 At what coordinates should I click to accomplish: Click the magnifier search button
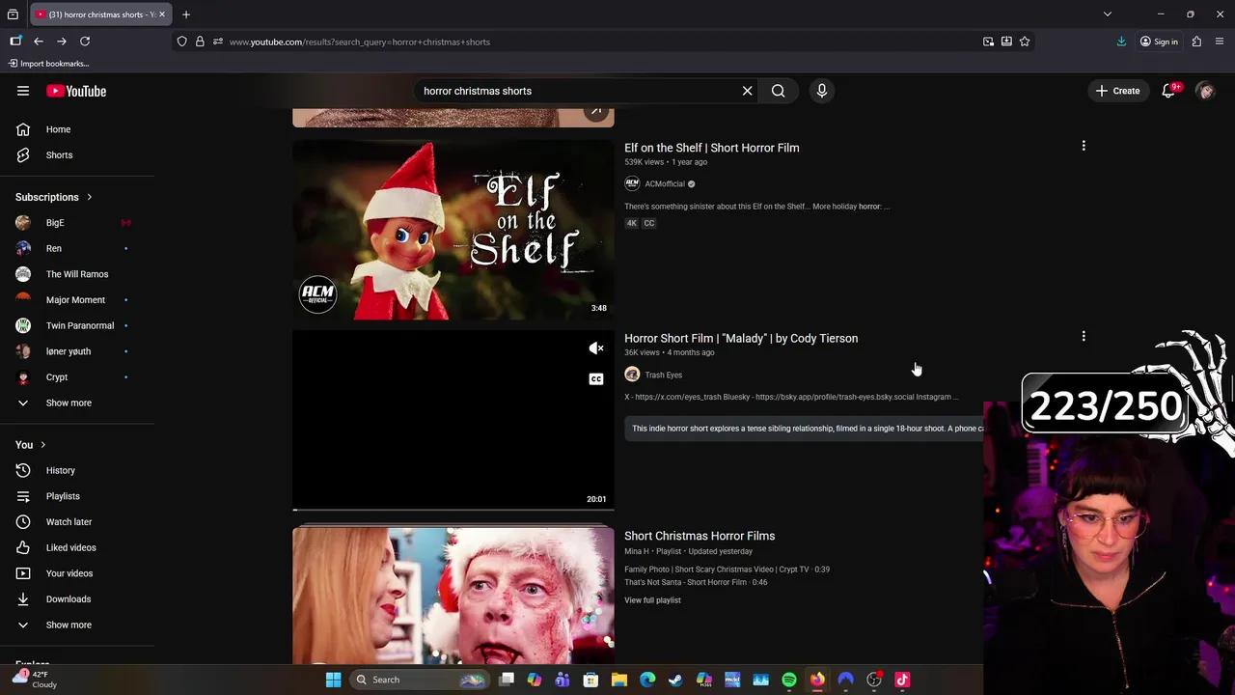[778, 91]
